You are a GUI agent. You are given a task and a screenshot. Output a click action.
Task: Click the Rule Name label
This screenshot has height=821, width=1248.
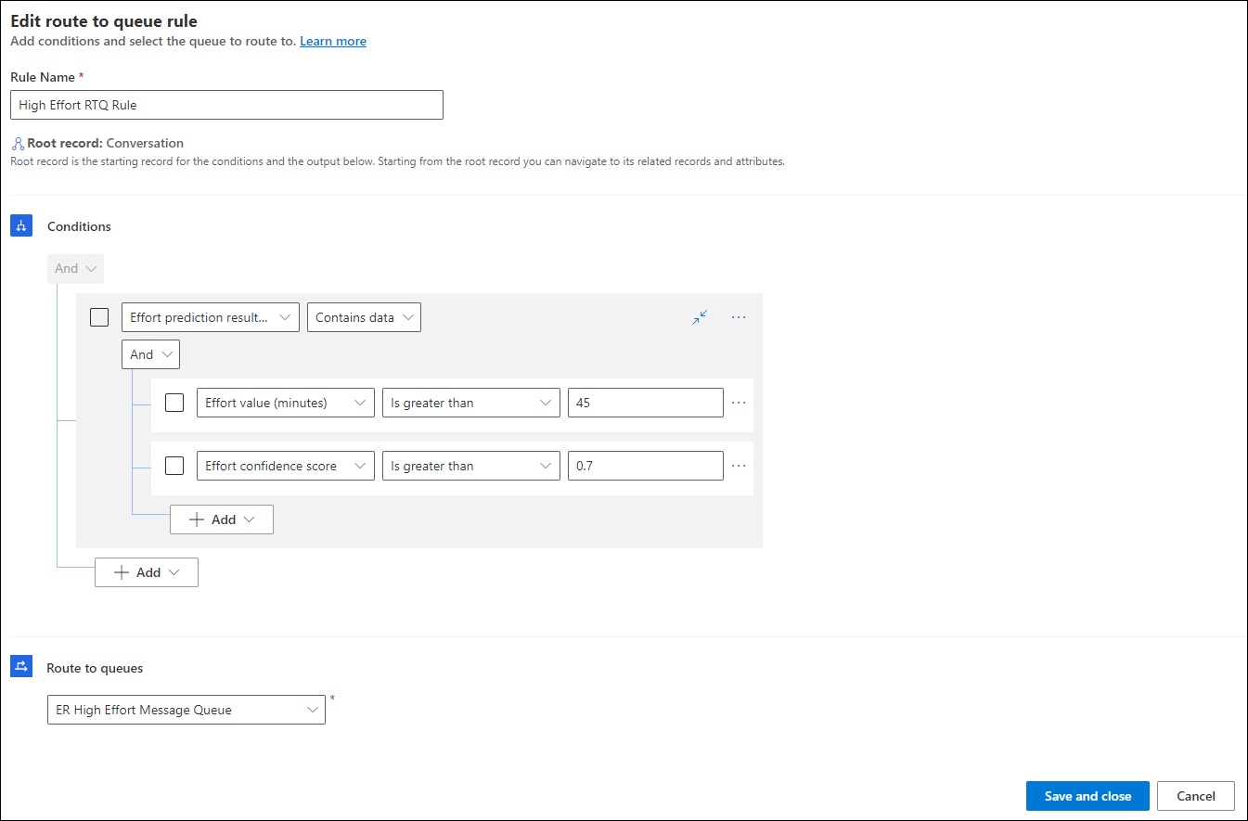[44, 77]
